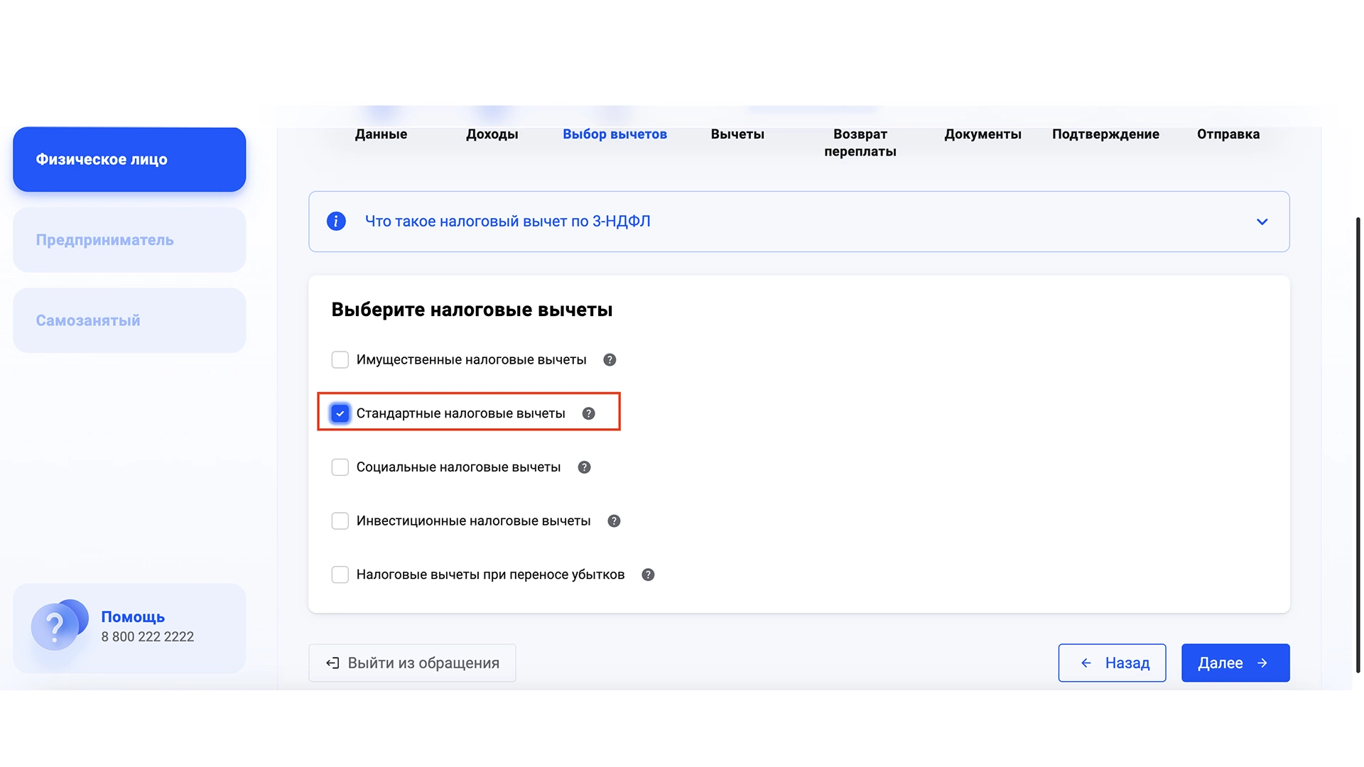Click the phone number 8 800 222 2222
This screenshot has height=767, width=1364.
coord(147,637)
